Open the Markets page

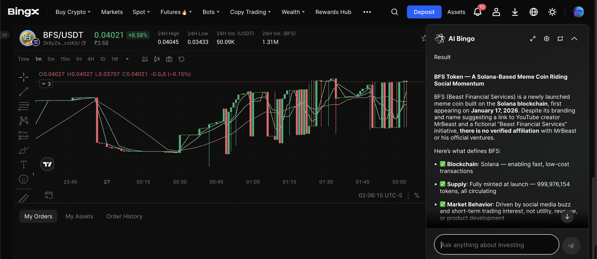[x=112, y=12]
